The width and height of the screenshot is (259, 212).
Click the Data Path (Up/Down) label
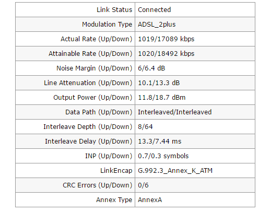pyautogui.click(x=99, y=112)
